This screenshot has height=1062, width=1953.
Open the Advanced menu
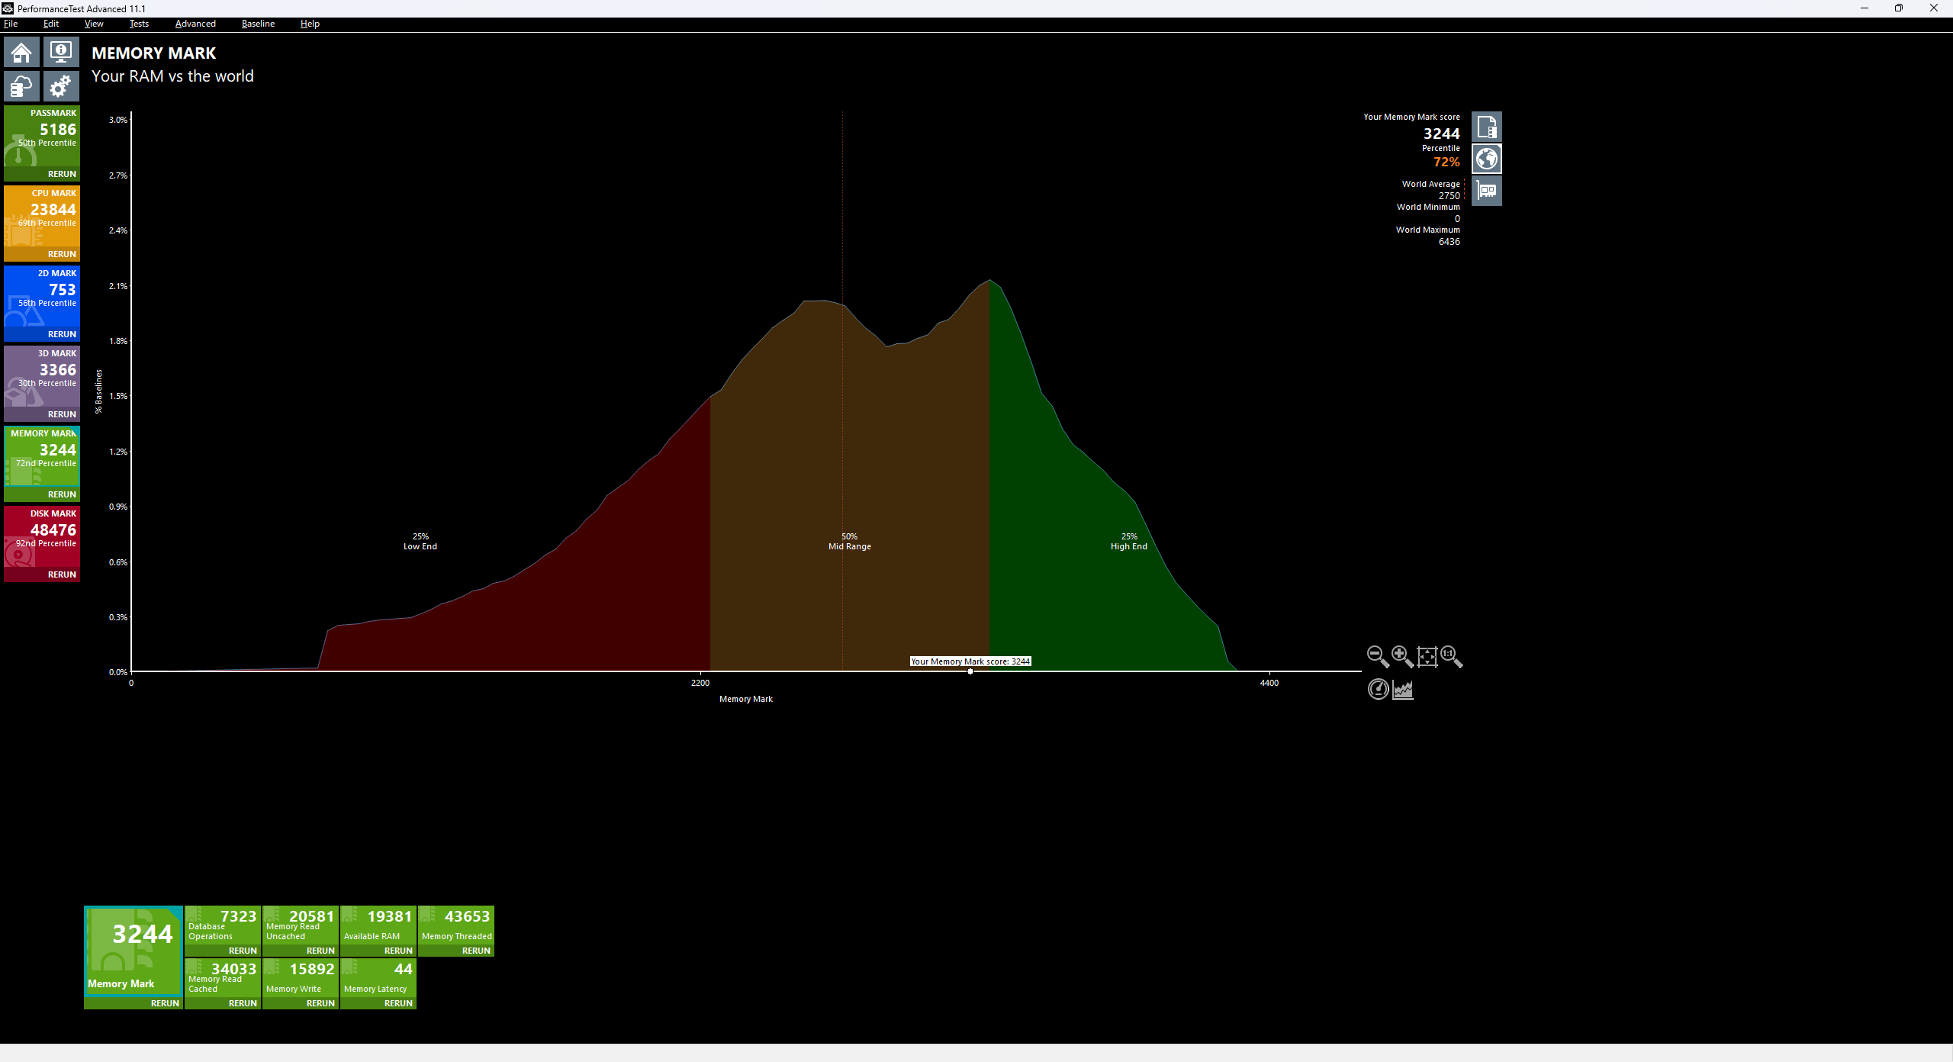(x=195, y=24)
